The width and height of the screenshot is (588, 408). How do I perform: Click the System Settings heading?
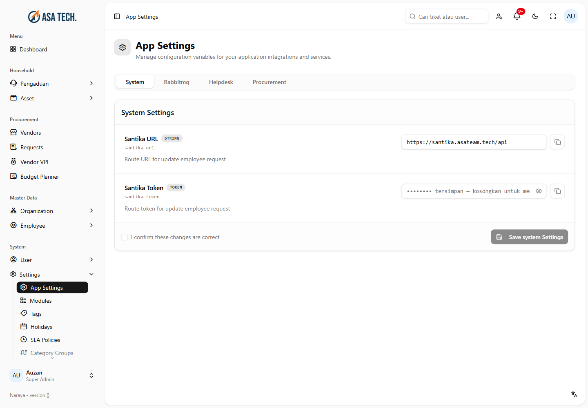[147, 113]
